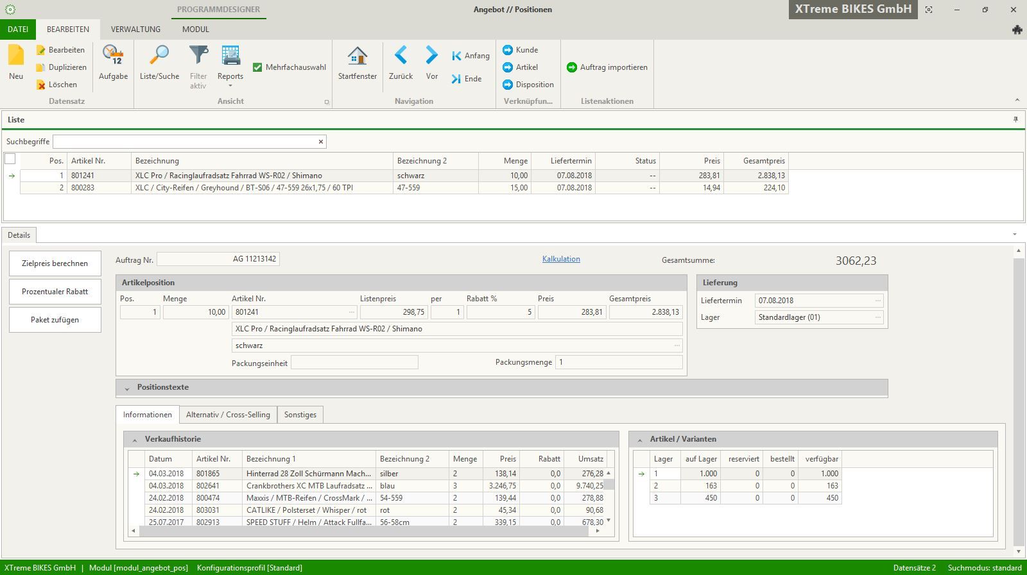Switch to the VERWALTUNG ribbon tab
Viewport: 1027px width, 575px height.
135,29
